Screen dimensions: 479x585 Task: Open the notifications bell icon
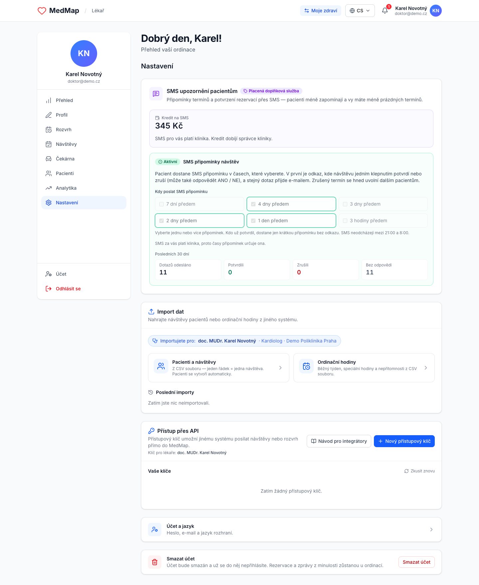385,11
